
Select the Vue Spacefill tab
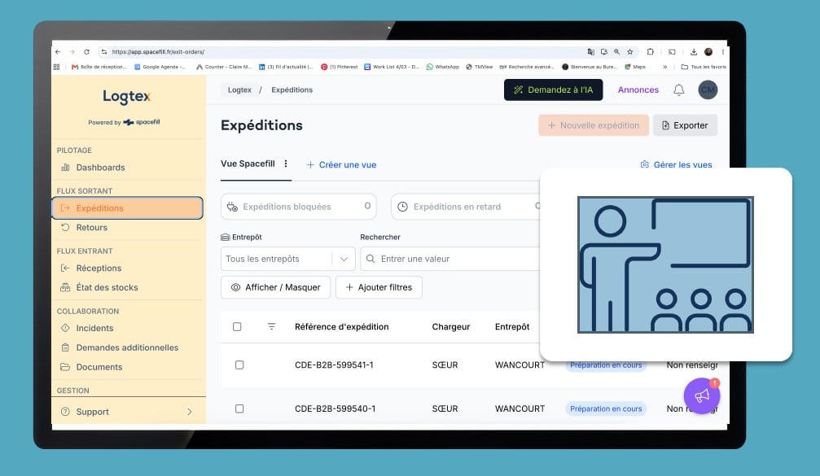[x=248, y=164]
